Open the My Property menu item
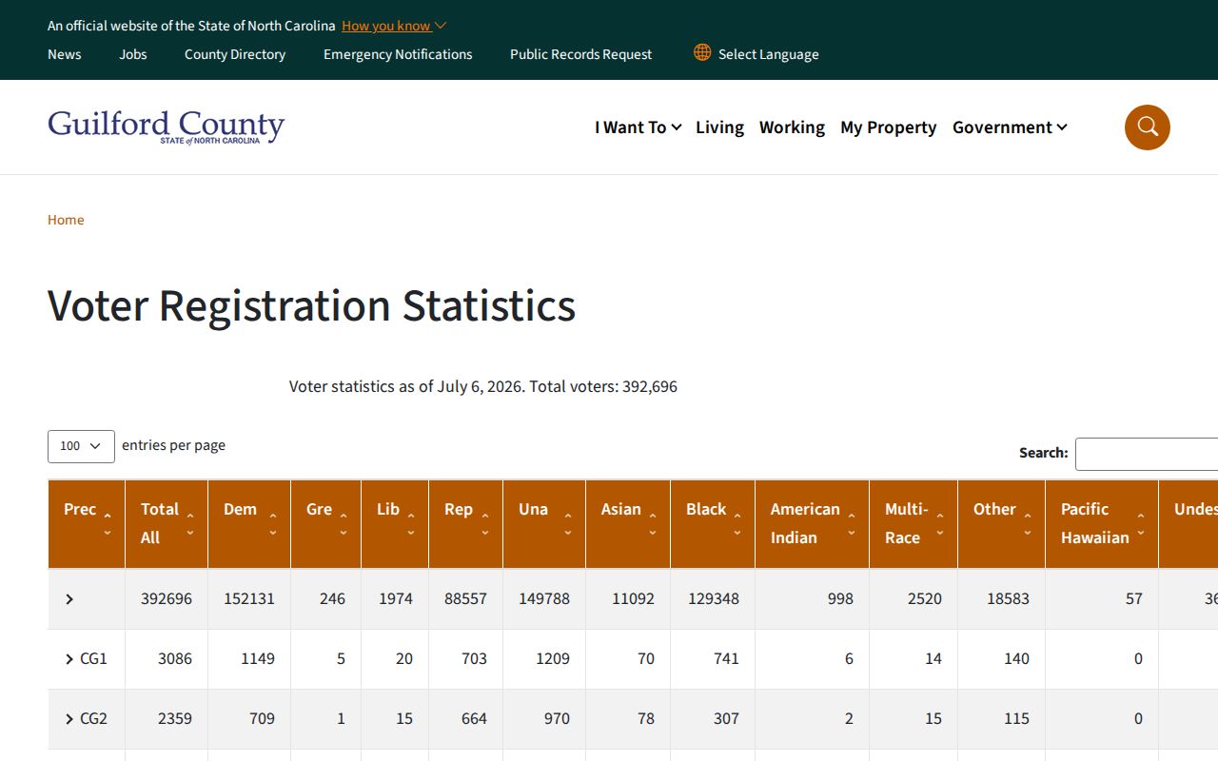 click(889, 127)
